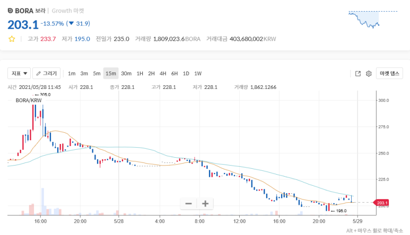Click the 195.0 low marker label

coord(341,211)
